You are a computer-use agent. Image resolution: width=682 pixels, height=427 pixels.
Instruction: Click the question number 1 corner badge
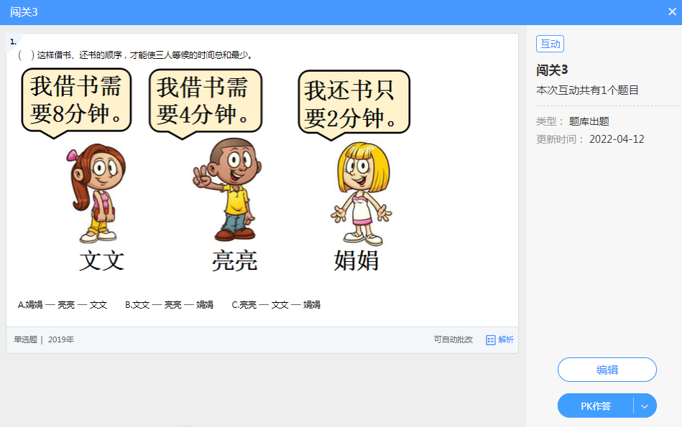point(14,42)
